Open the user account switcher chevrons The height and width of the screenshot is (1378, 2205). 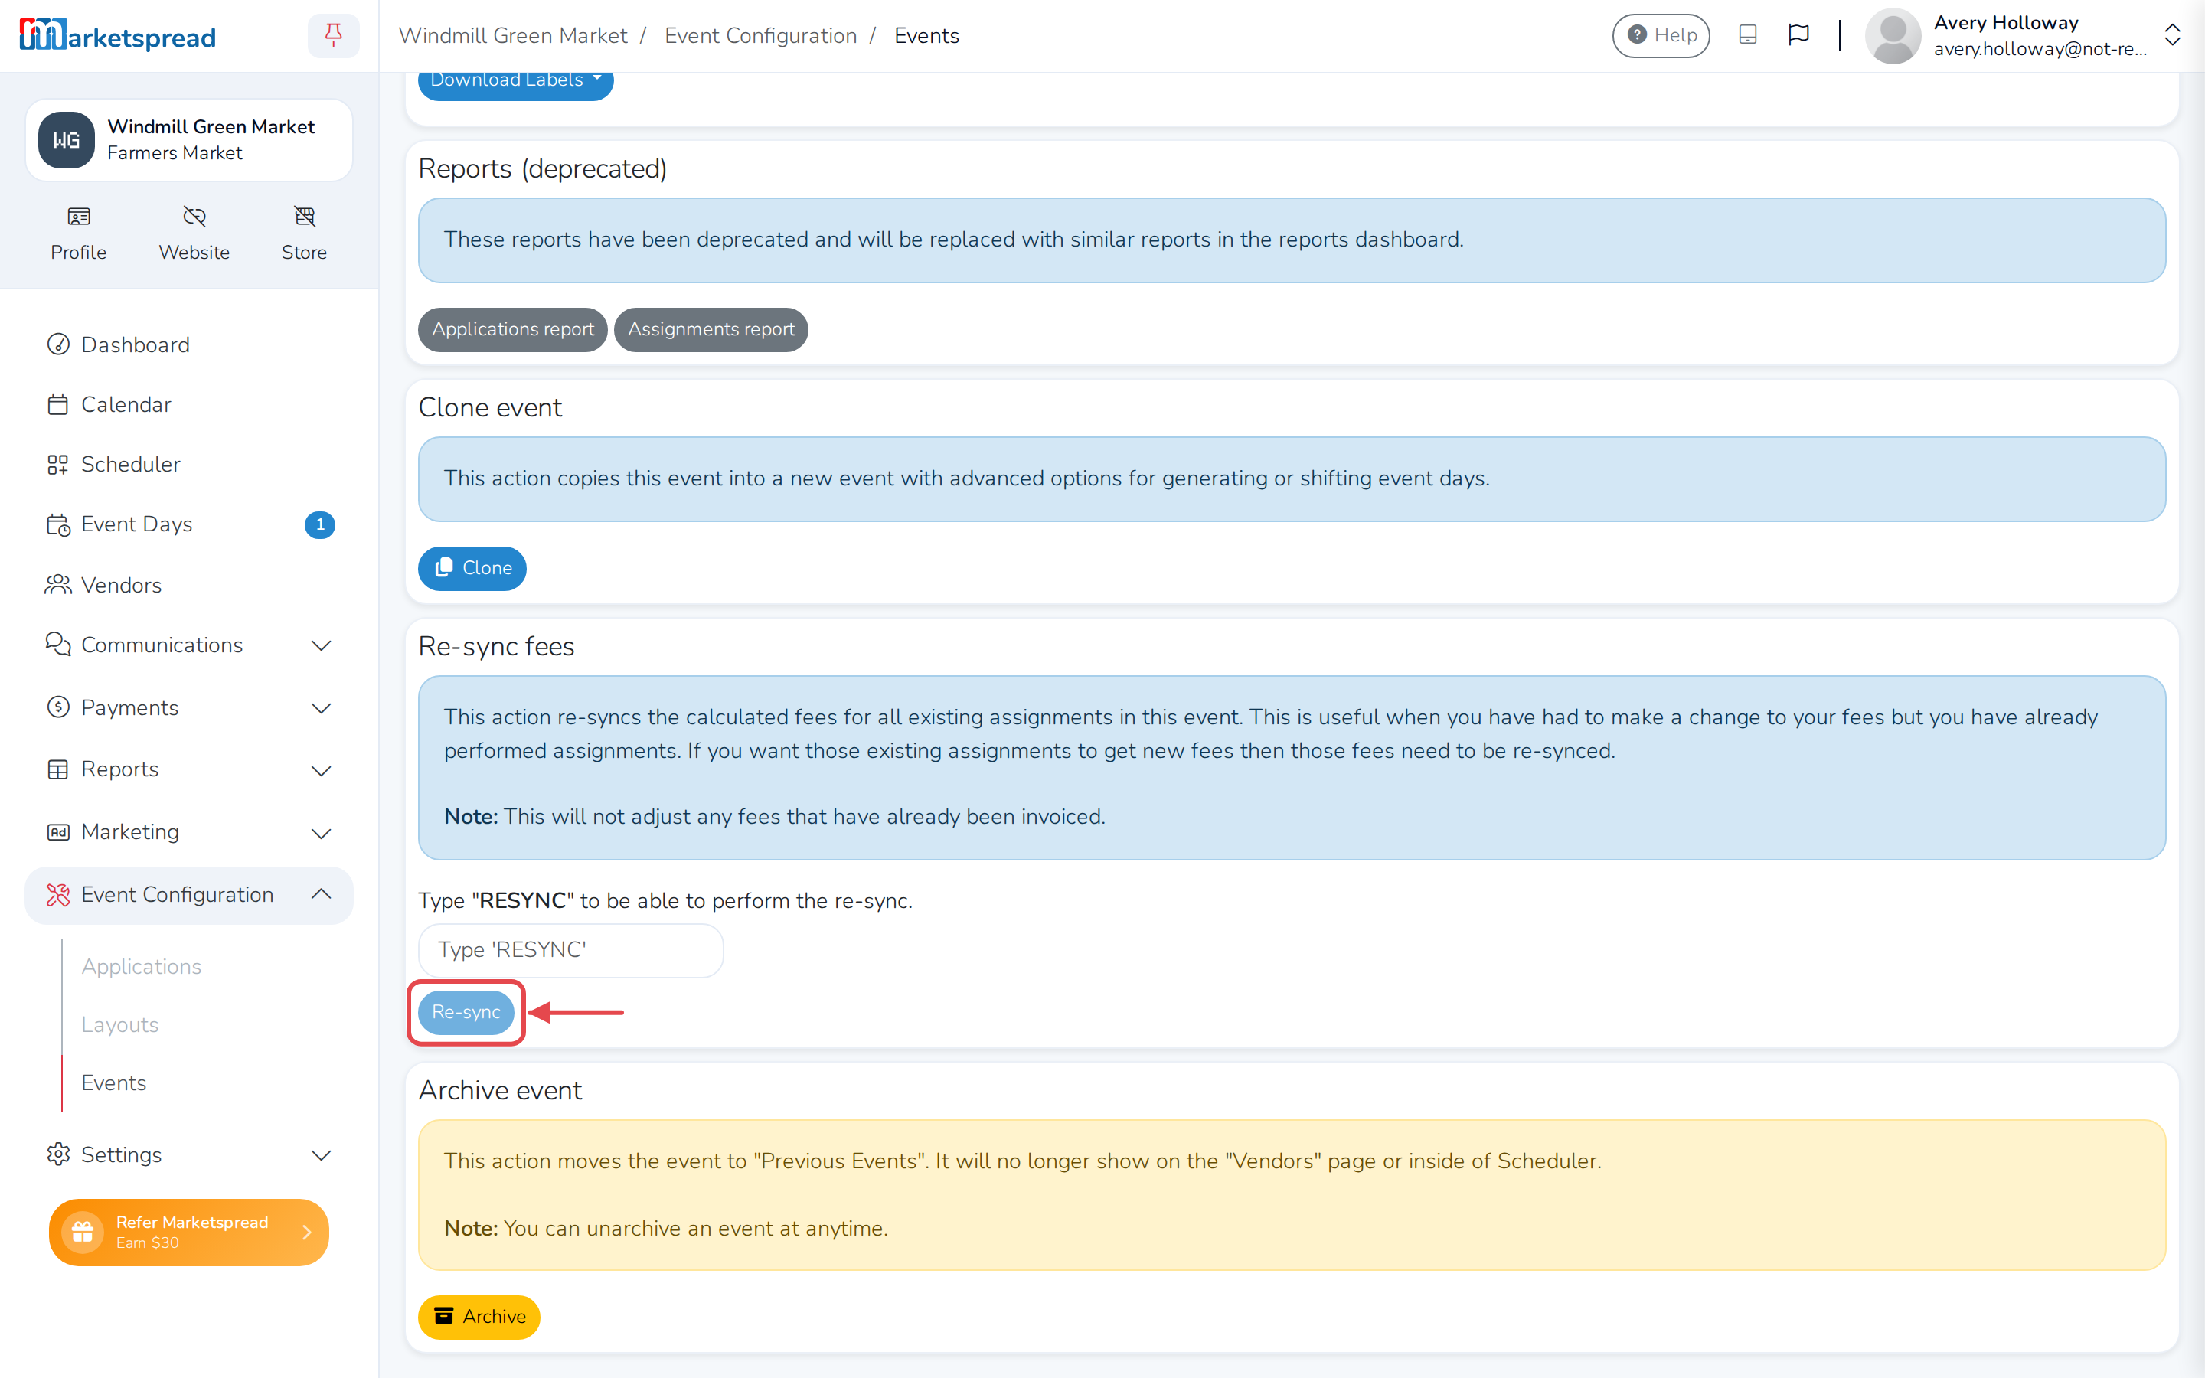tap(2172, 35)
